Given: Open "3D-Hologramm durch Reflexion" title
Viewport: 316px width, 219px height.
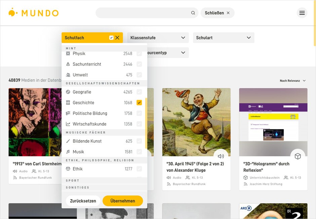Looking at the screenshot, I should coord(266,167).
